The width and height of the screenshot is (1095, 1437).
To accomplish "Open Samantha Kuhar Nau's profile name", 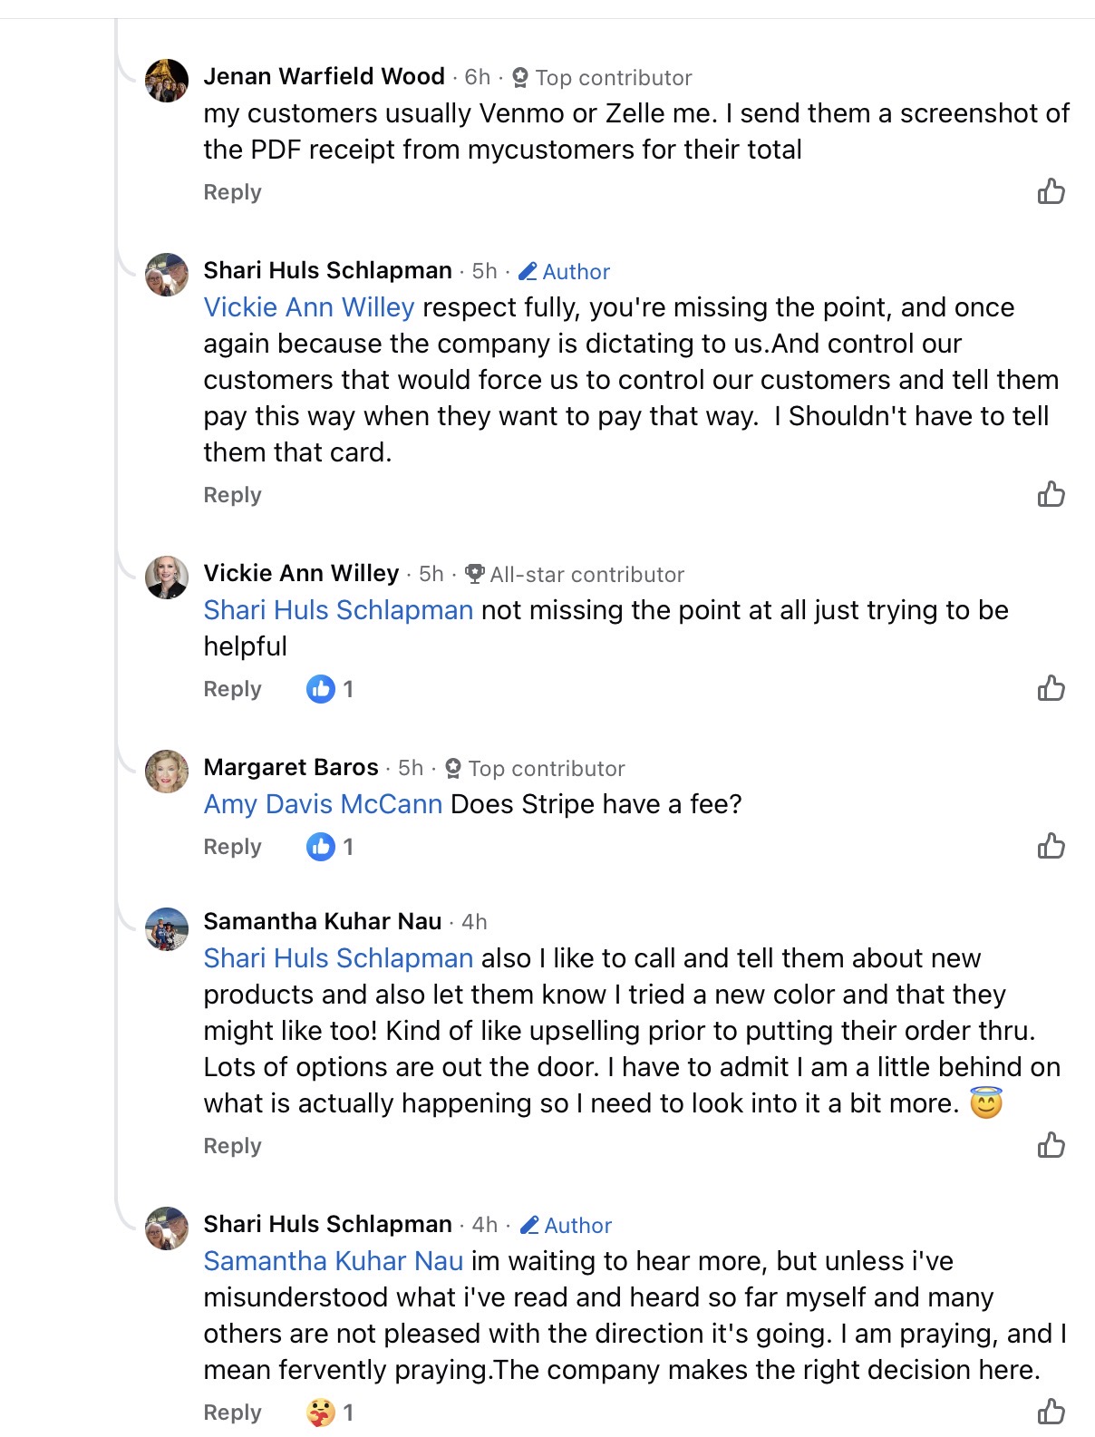I will pos(322,921).
